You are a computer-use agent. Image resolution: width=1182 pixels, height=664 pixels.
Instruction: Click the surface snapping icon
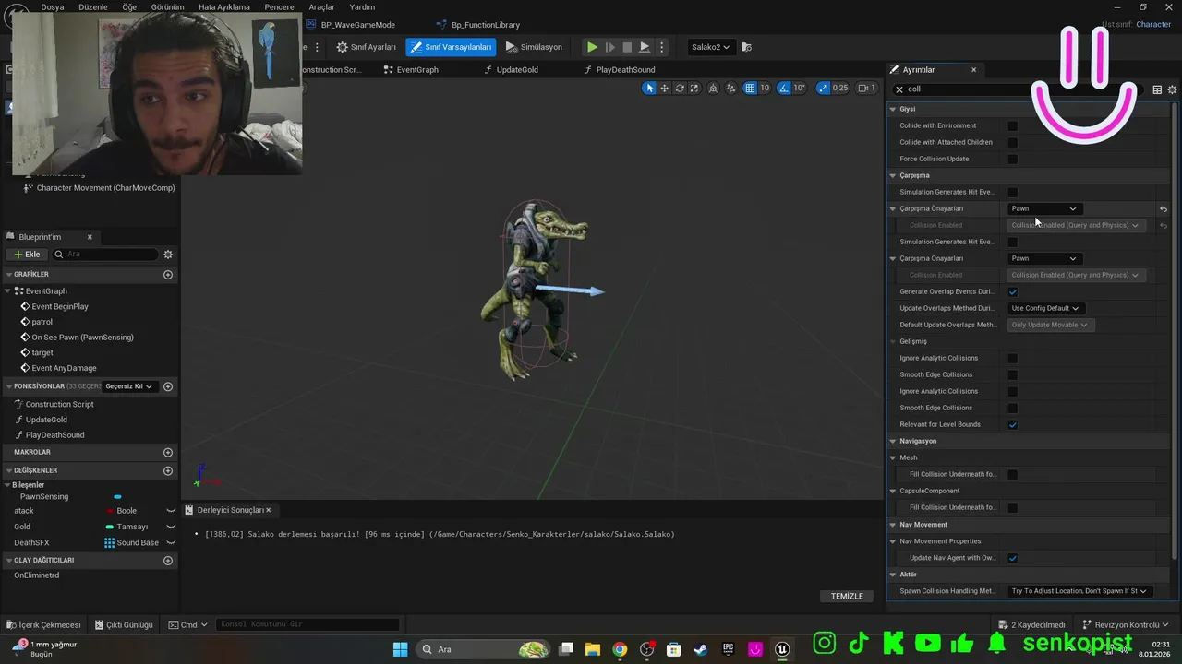731,89
